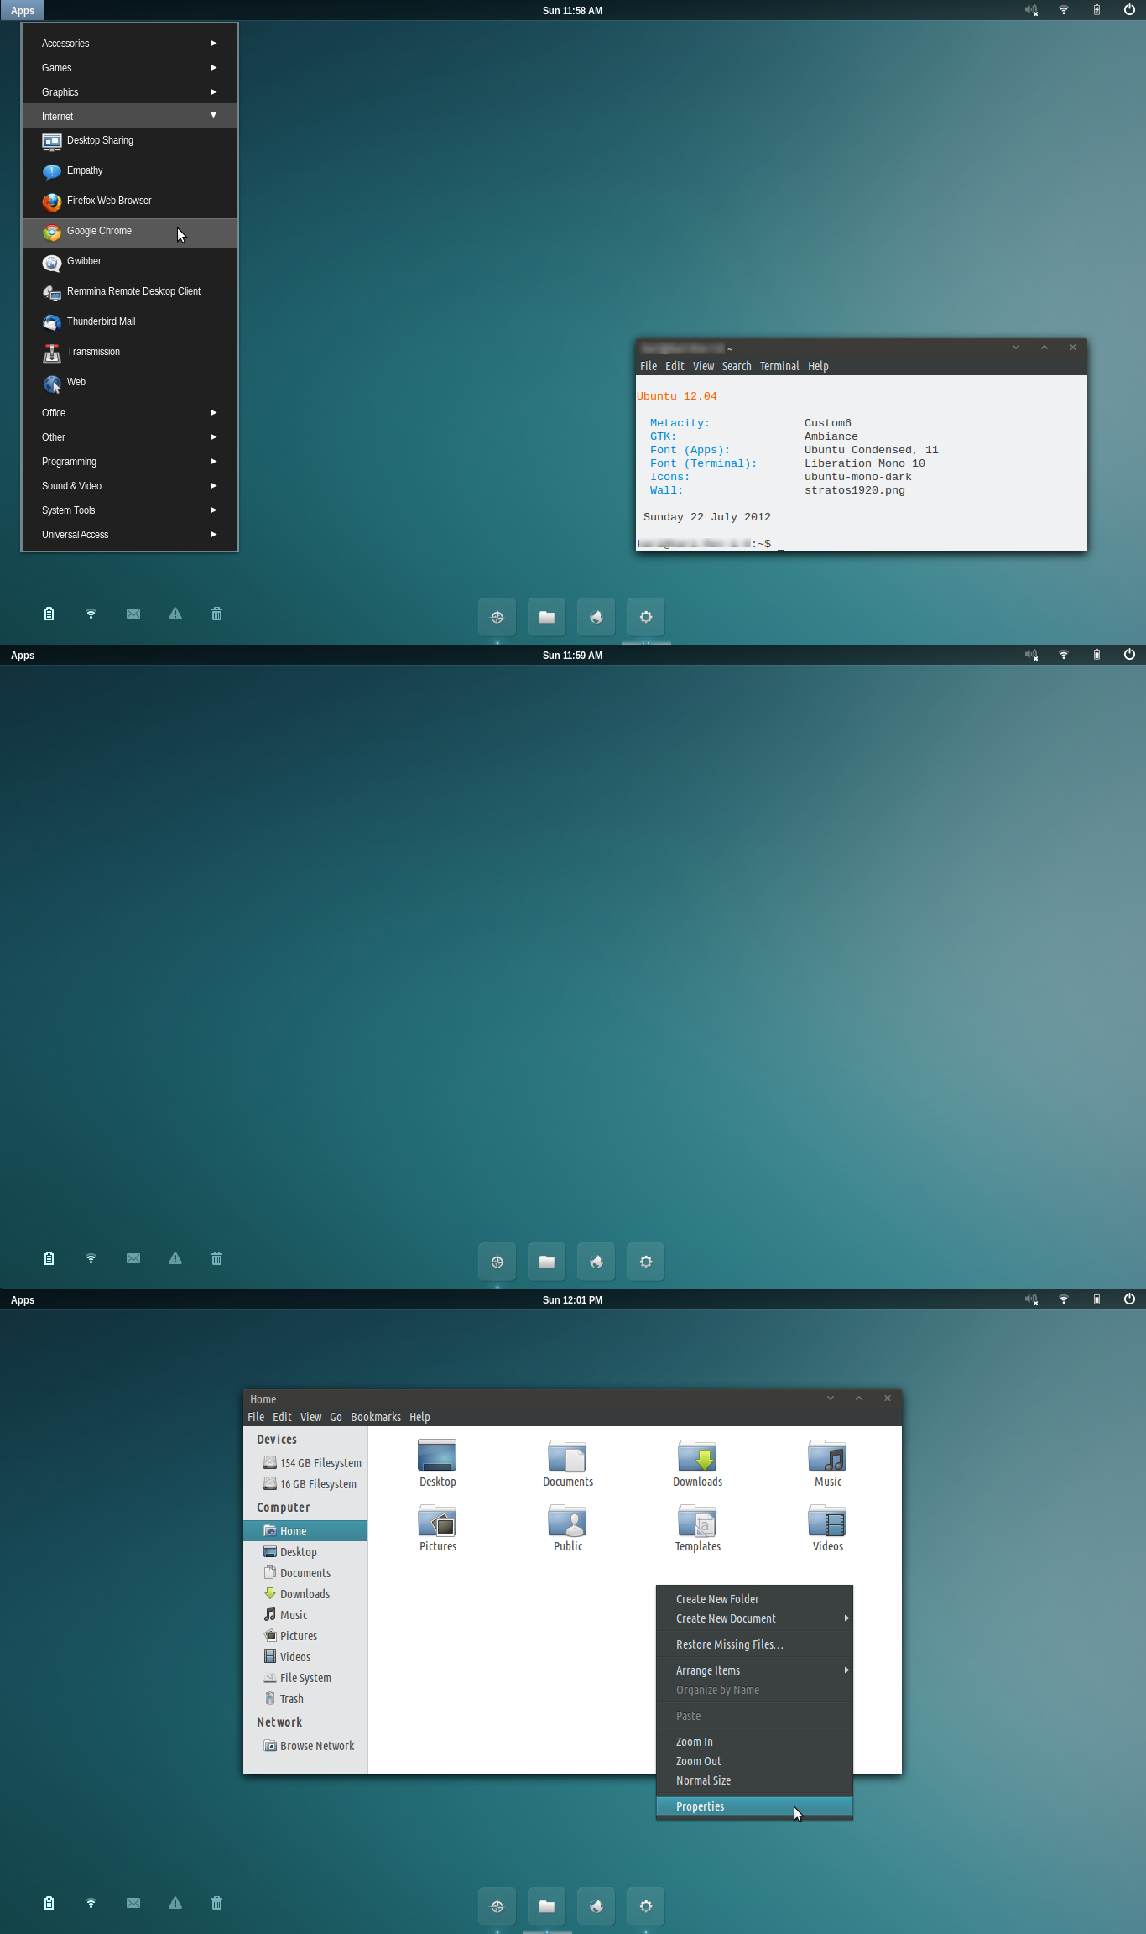Collapse the Internet category in Apps menu

pos(129,117)
